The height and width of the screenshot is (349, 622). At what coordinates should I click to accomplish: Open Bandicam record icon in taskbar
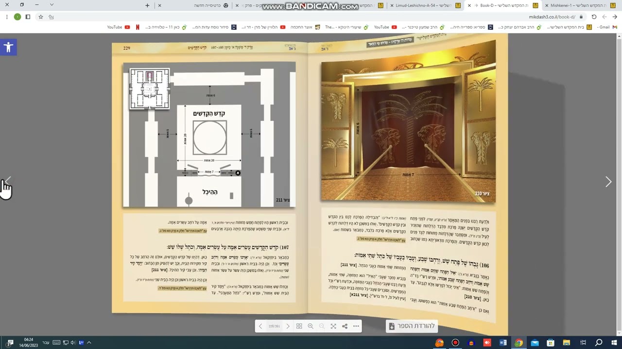click(x=455, y=343)
